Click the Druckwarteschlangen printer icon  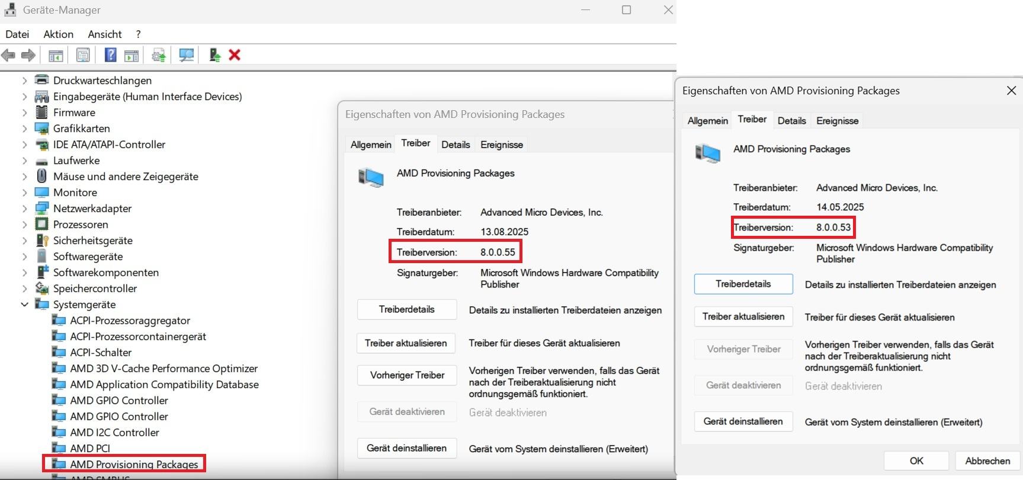(41, 80)
